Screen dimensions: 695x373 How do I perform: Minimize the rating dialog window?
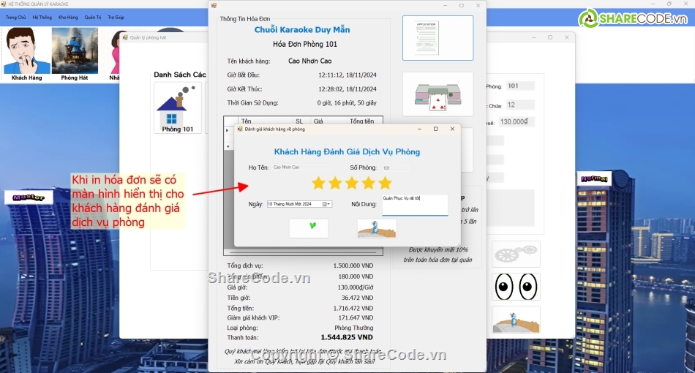click(419, 129)
